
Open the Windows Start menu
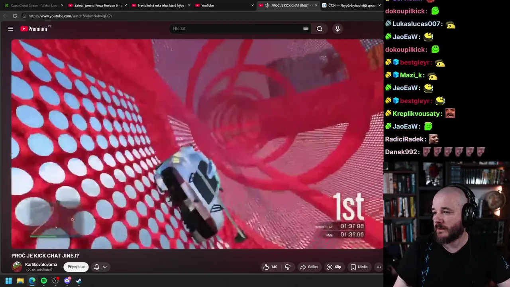(8, 281)
